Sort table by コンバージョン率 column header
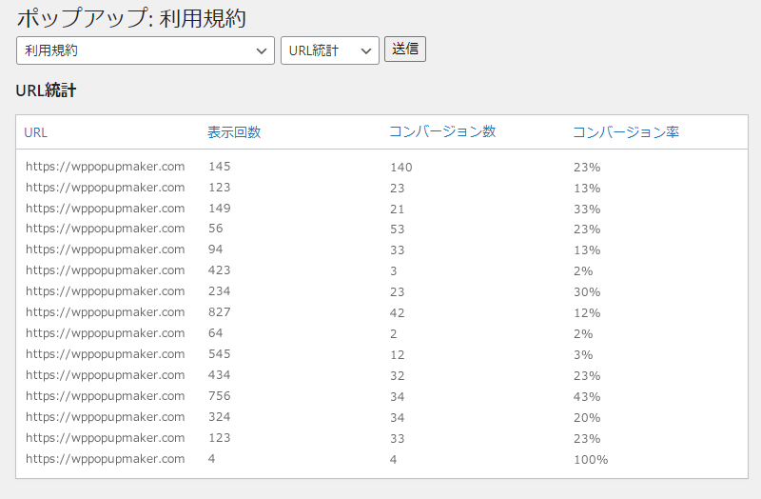This screenshot has height=499, width=761. [626, 132]
